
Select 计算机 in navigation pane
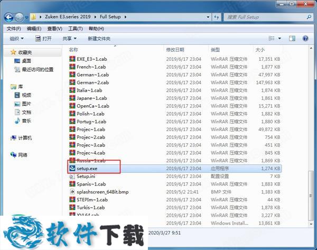25,138
